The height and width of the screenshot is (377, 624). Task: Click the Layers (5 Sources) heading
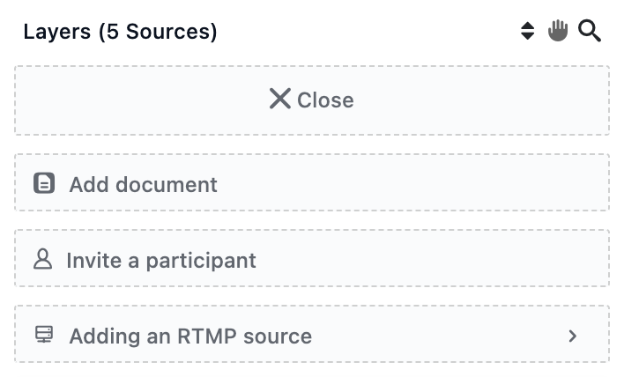coord(120,32)
